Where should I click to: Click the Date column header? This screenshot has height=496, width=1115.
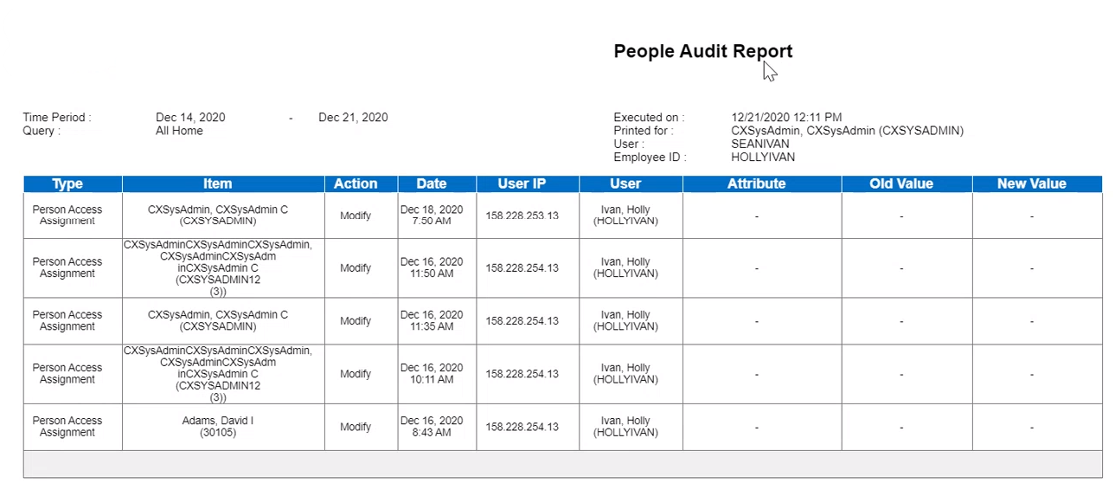(431, 184)
